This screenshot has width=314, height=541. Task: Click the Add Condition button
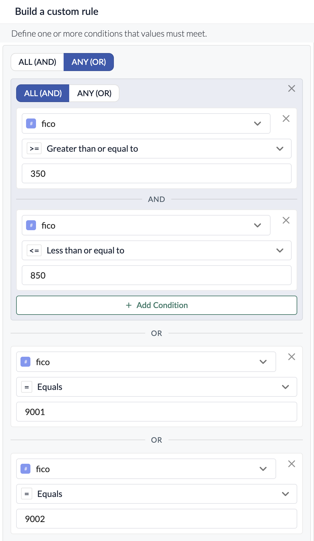[157, 305]
